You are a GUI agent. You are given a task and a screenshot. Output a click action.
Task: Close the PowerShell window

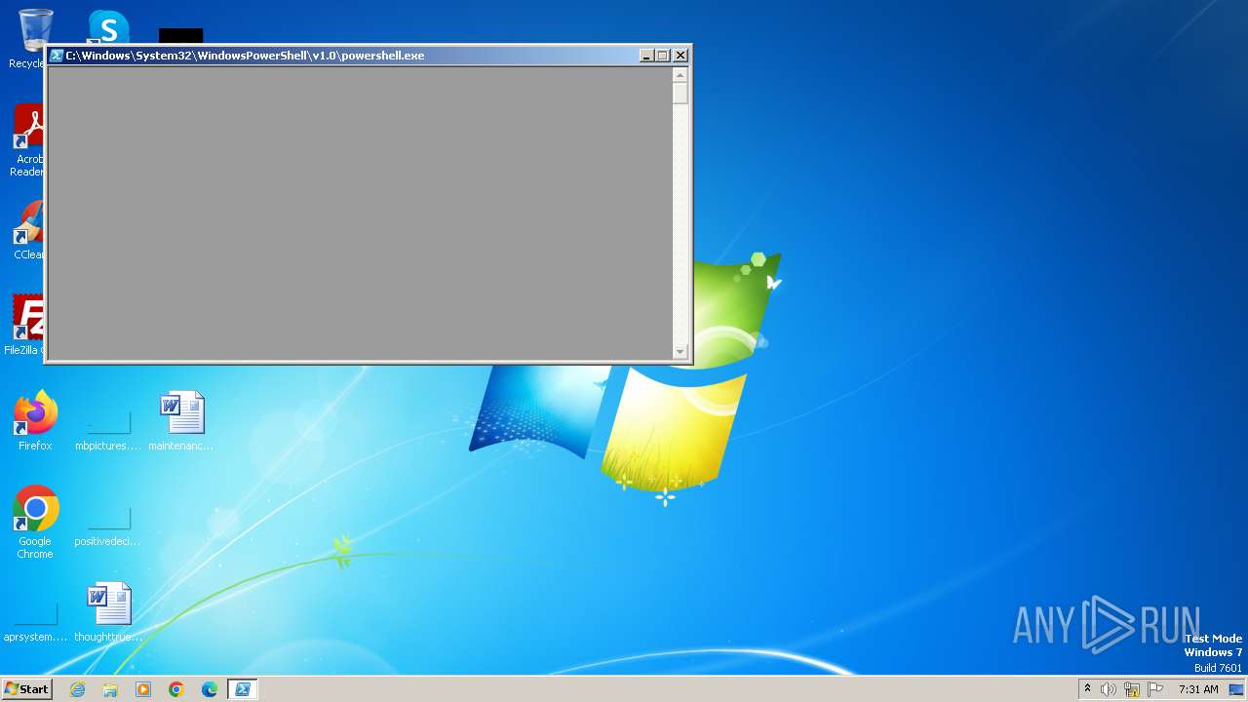pyautogui.click(x=681, y=56)
